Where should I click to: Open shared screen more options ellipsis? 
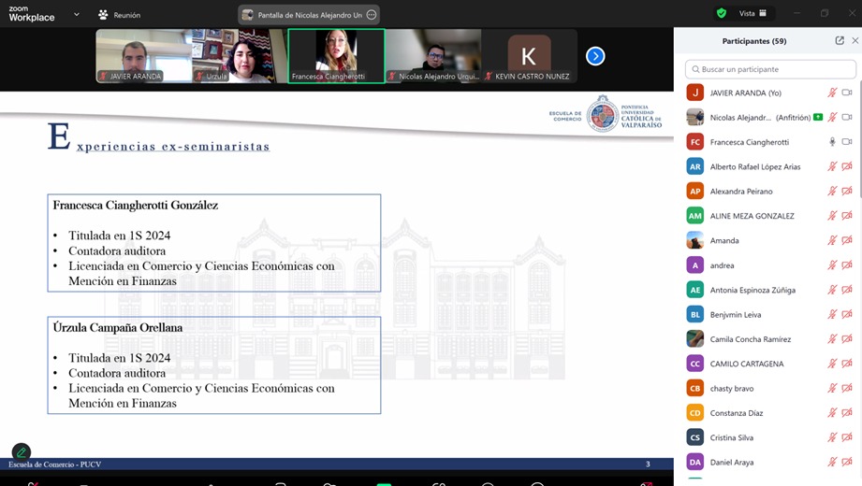point(372,15)
